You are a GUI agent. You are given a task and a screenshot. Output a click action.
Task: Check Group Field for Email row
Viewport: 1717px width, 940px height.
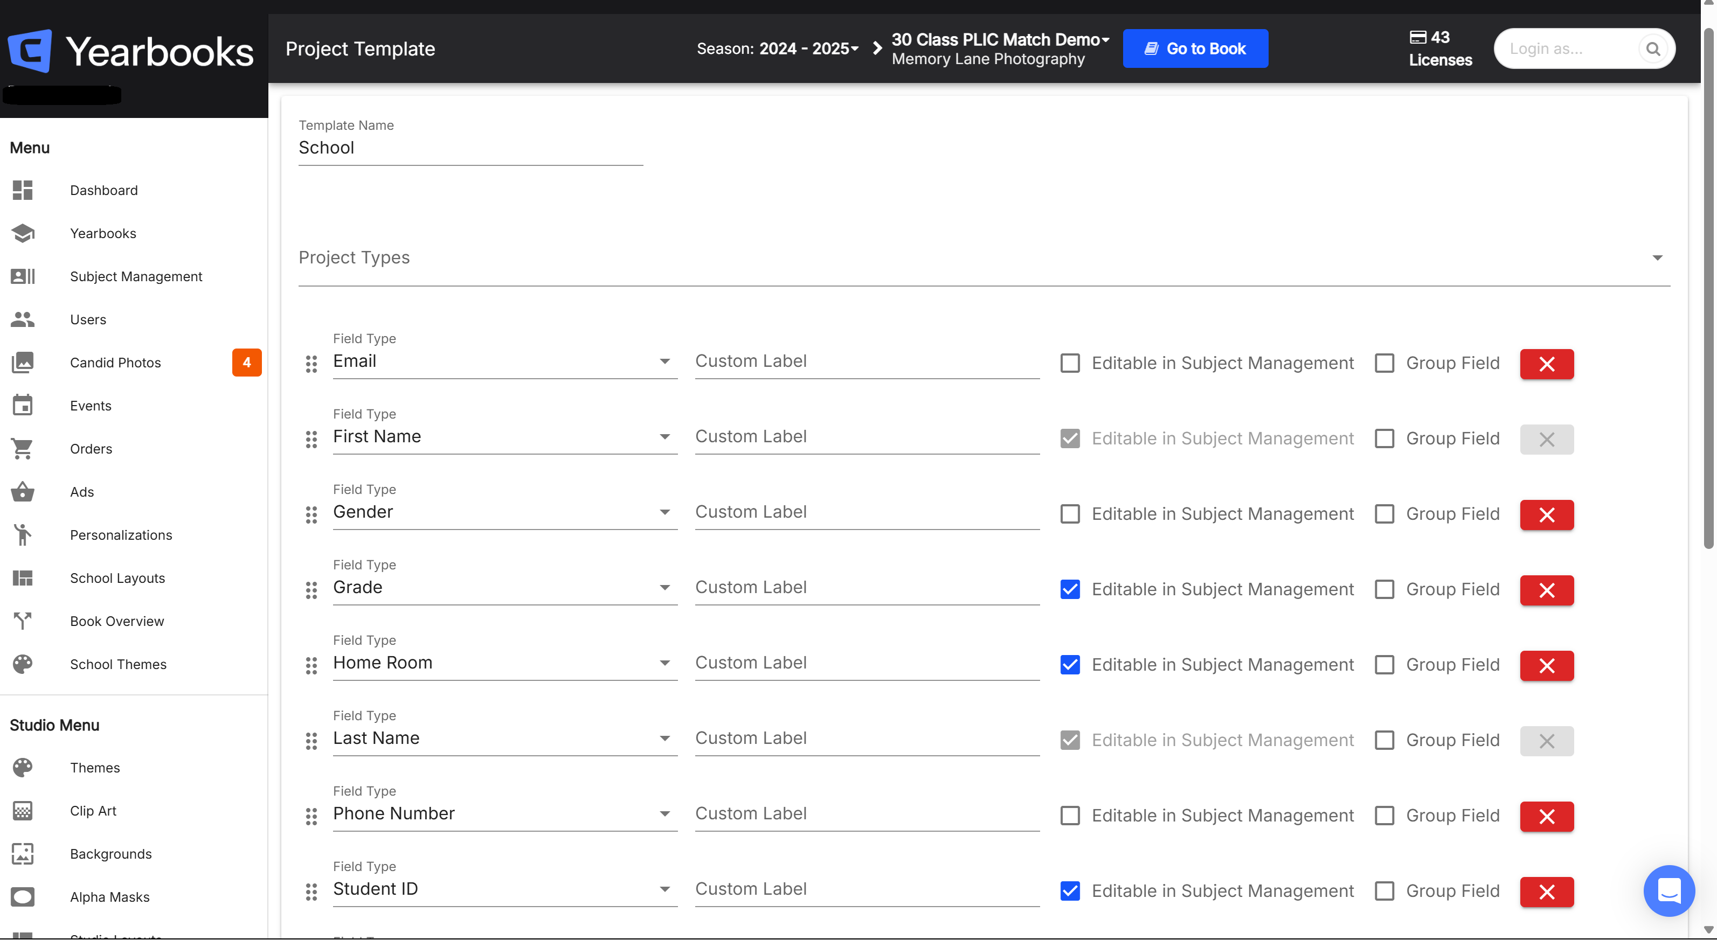click(x=1384, y=363)
